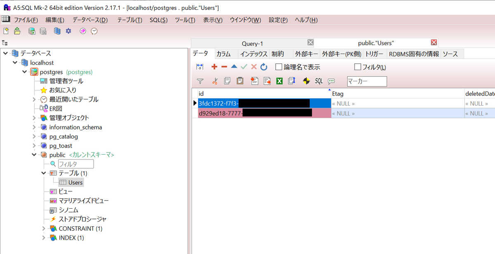
Task: Close the Query-1 tab
Action: pyautogui.click(x=310, y=42)
